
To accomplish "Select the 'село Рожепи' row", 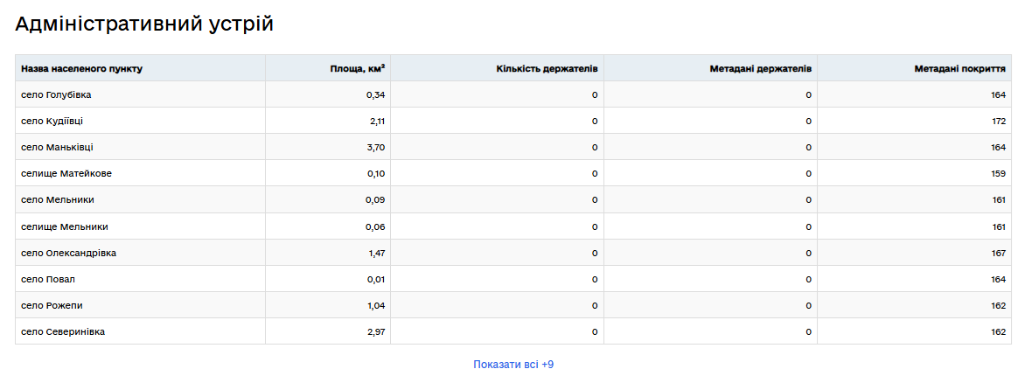I will pos(52,305).
